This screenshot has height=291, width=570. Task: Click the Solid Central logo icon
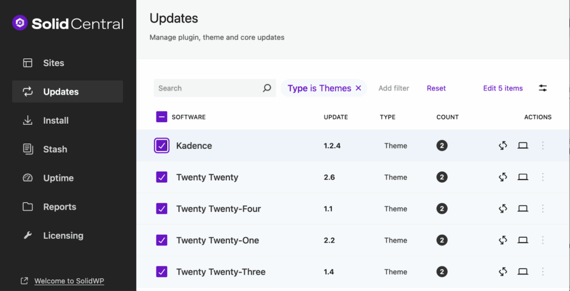pos(20,23)
